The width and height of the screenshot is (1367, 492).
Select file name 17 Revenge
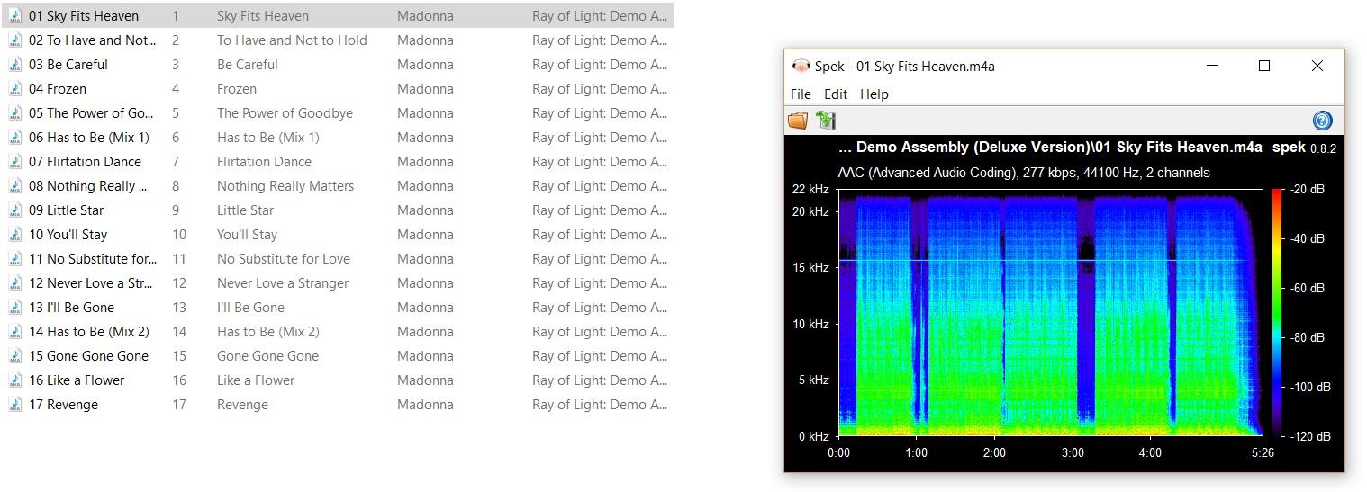tap(64, 405)
